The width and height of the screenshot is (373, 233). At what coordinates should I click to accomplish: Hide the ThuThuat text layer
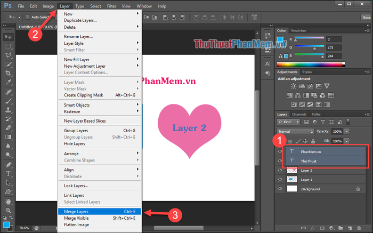[x=280, y=160]
